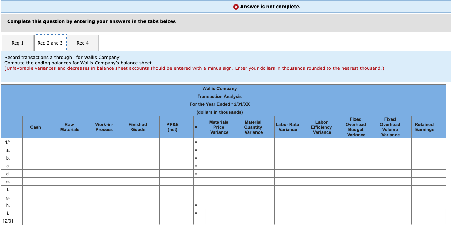
Task: Click Complete this question instruction text
Action: 92,21
